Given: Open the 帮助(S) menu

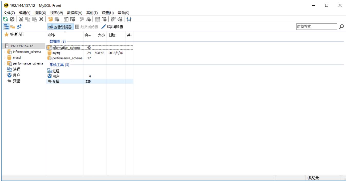Looking at the screenshot, I should (x=123, y=13).
